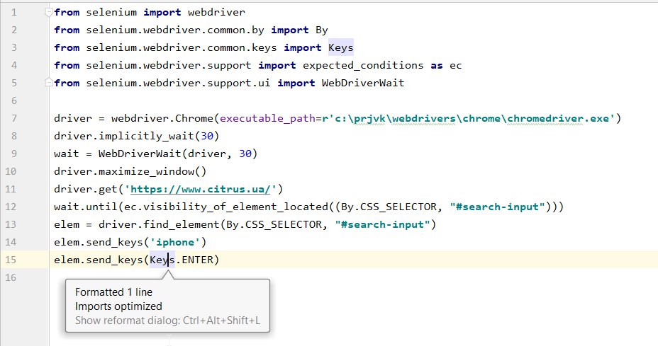This screenshot has height=346, width=658.
Task: Click 'WebDriverWait' in line 5 import
Action: click(363, 83)
